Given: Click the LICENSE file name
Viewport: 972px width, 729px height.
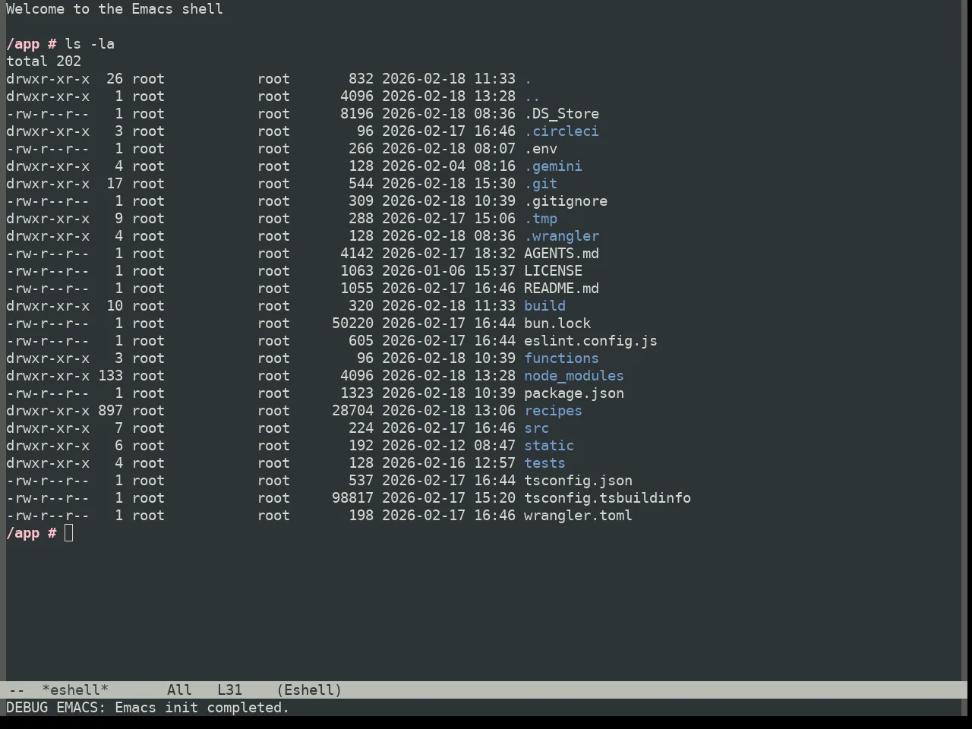Looking at the screenshot, I should (553, 271).
